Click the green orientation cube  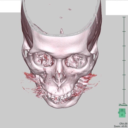122,113
